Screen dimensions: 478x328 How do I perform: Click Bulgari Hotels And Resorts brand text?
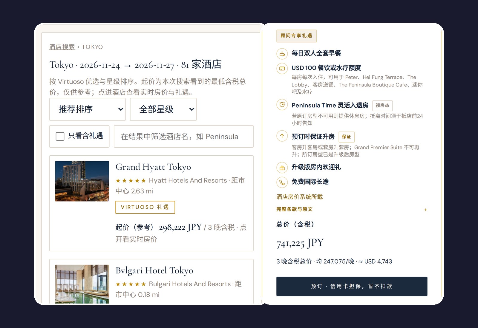(x=190, y=284)
